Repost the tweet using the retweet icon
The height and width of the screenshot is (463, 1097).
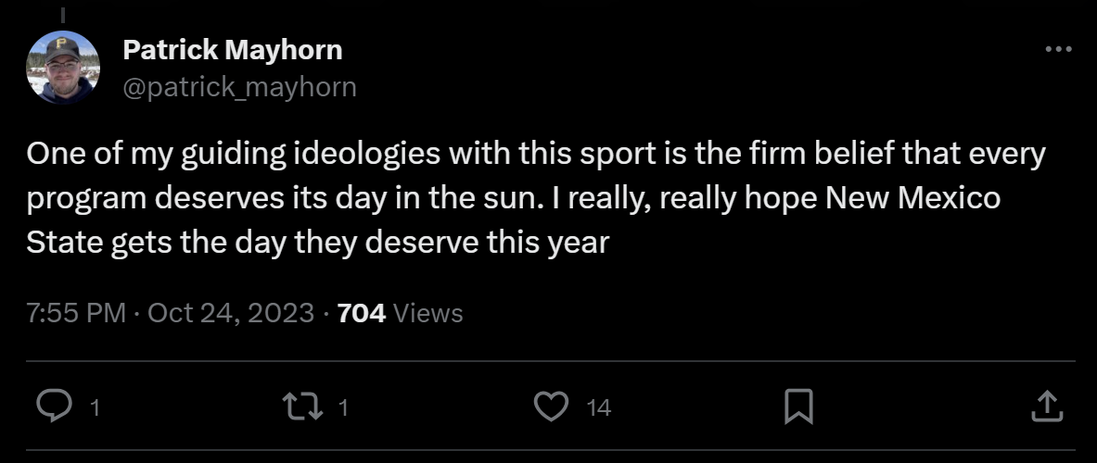point(302,407)
